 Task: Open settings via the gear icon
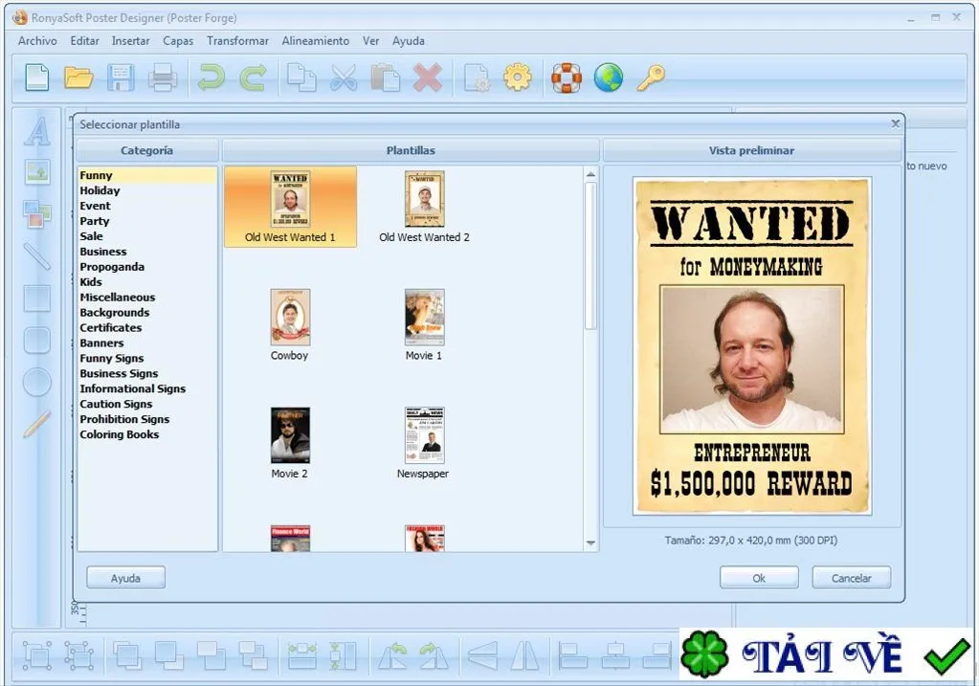[x=518, y=78]
